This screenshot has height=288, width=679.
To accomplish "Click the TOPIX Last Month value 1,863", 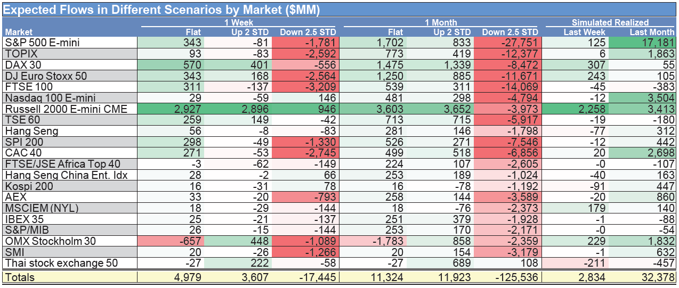I will [x=660, y=54].
